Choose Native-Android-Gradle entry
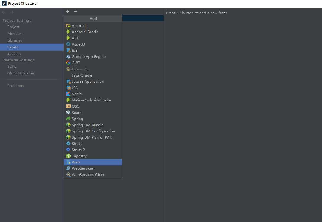 pos(93,100)
